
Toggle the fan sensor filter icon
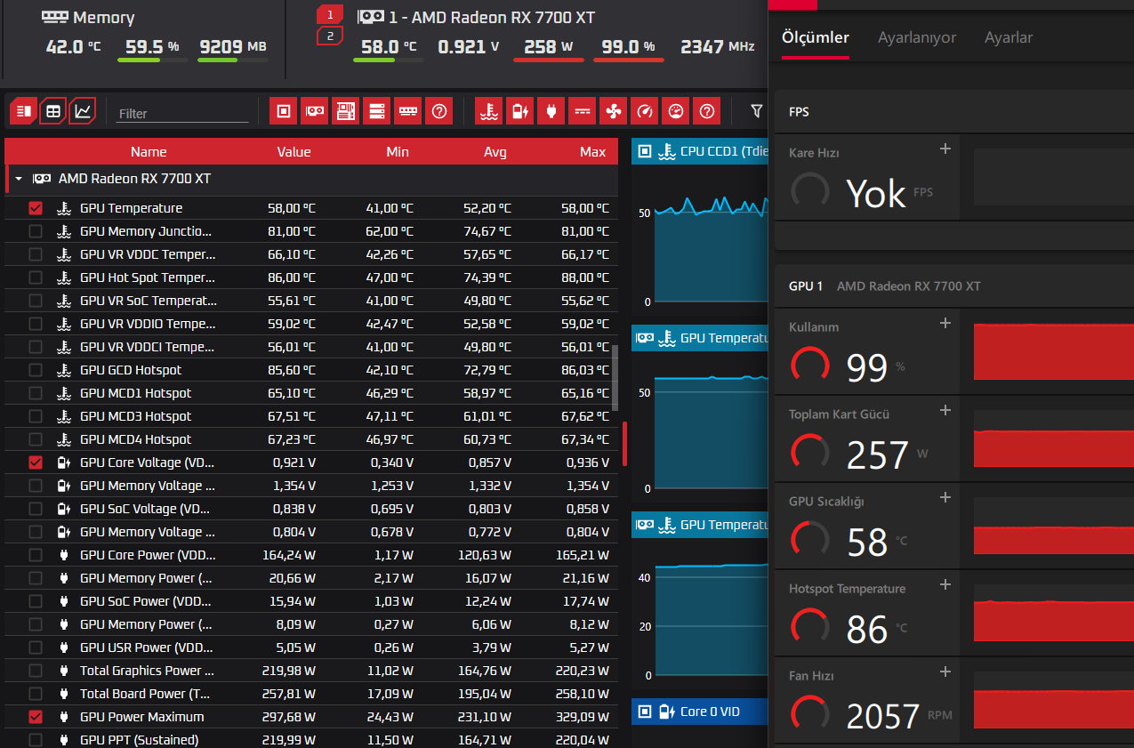coord(613,111)
